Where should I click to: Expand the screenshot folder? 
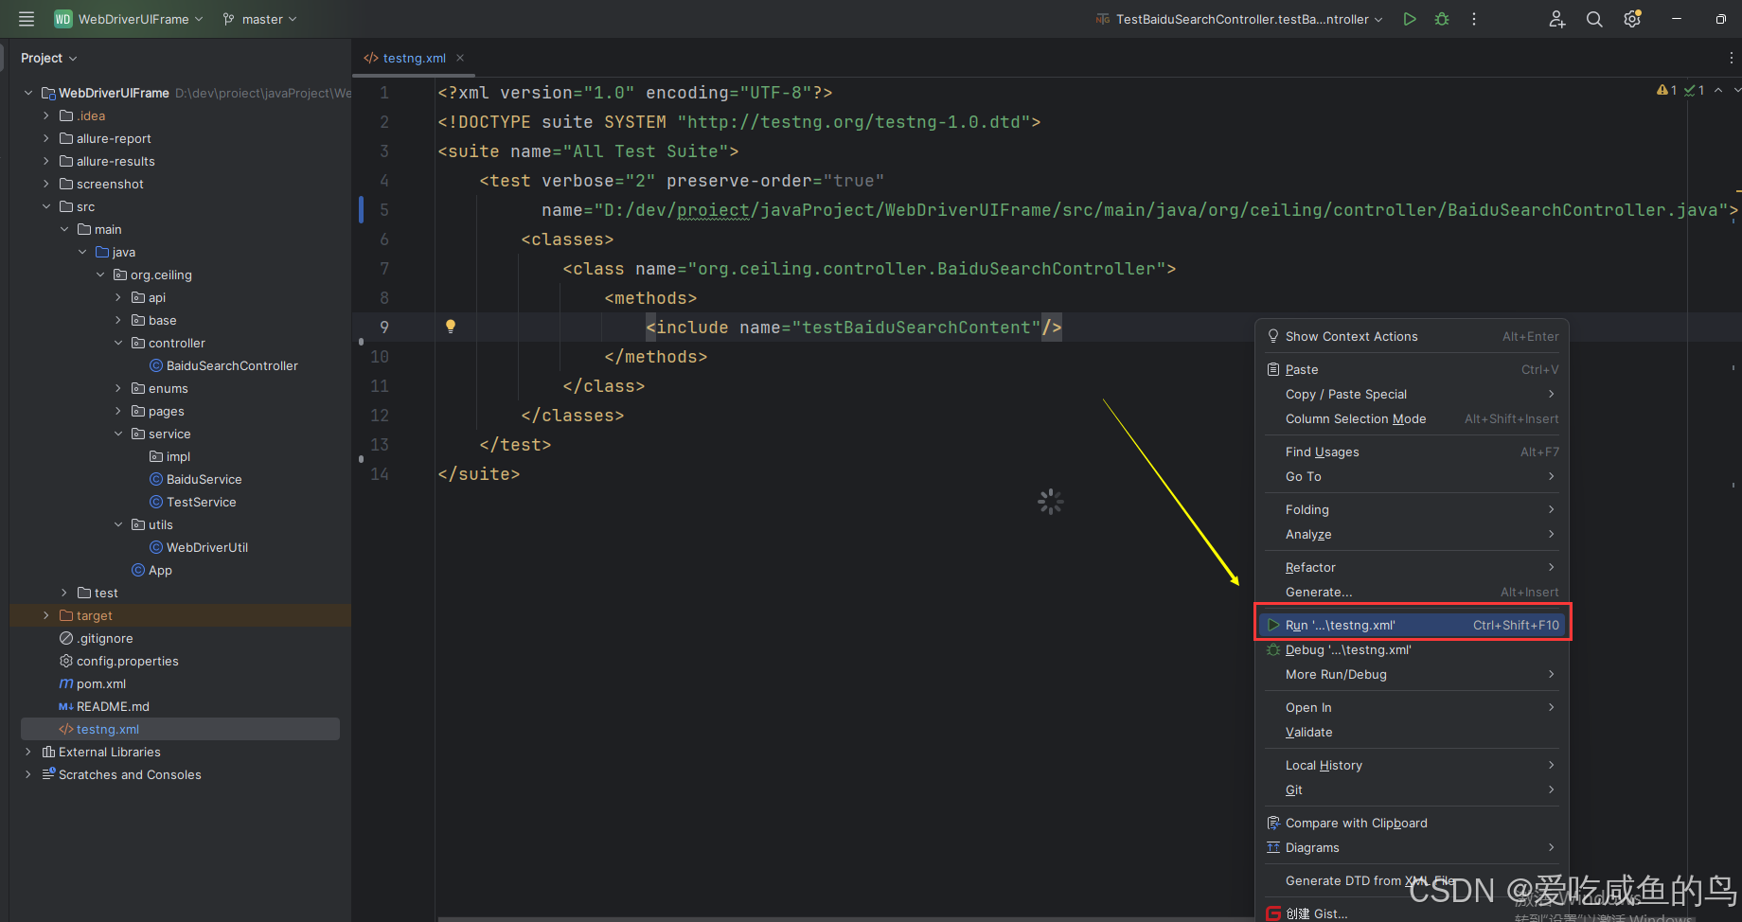[46, 184]
